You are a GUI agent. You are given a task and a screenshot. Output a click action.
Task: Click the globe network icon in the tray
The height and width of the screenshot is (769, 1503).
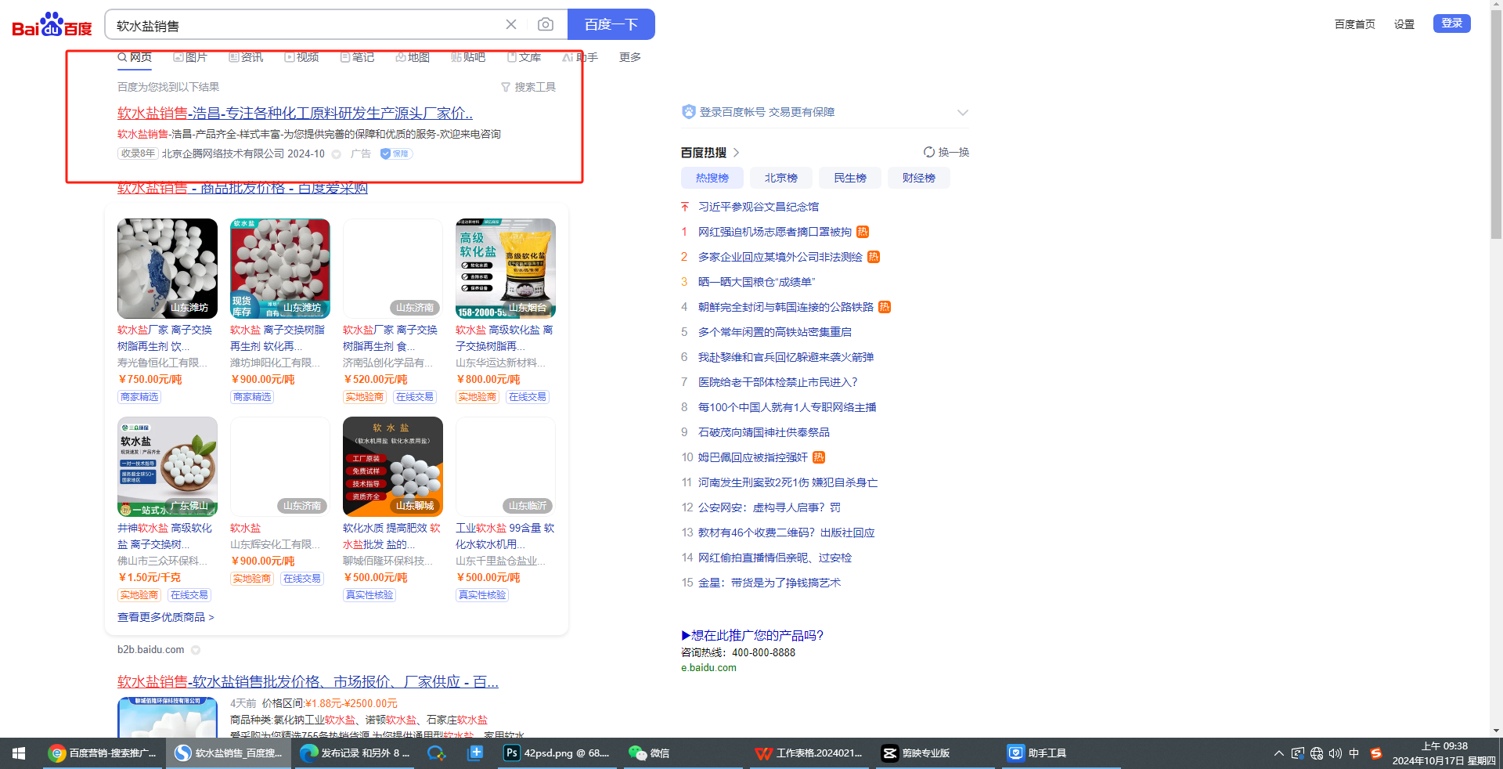pyautogui.click(x=1317, y=753)
